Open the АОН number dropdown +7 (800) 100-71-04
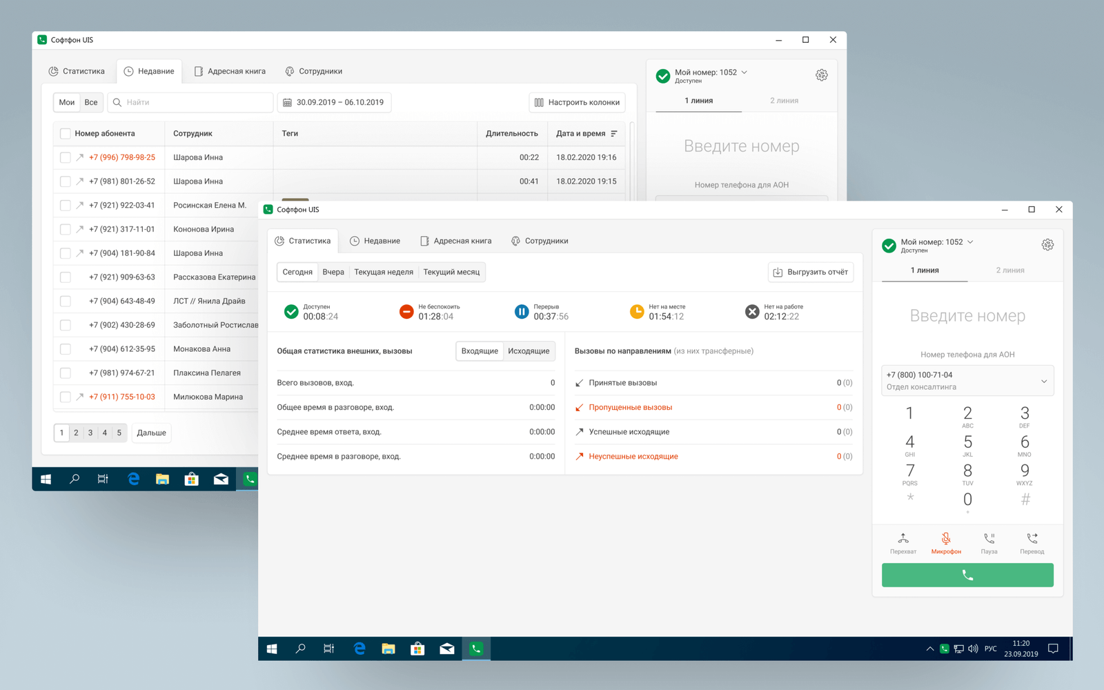Image resolution: width=1104 pixels, height=690 pixels. click(x=967, y=381)
